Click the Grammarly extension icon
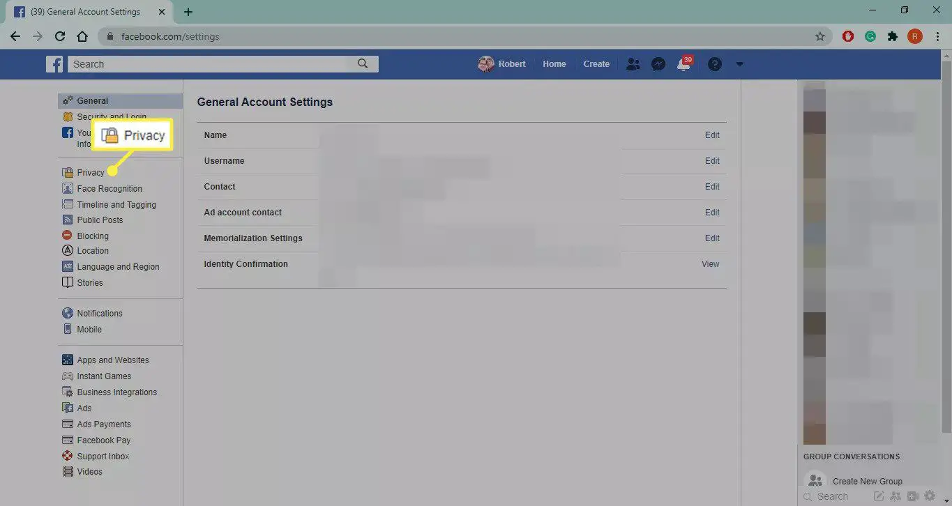 (870, 36)
